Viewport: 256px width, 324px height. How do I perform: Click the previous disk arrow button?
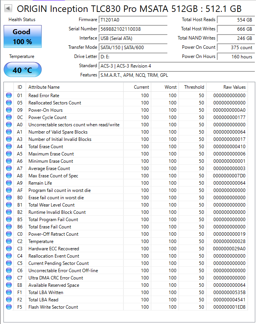8,8
